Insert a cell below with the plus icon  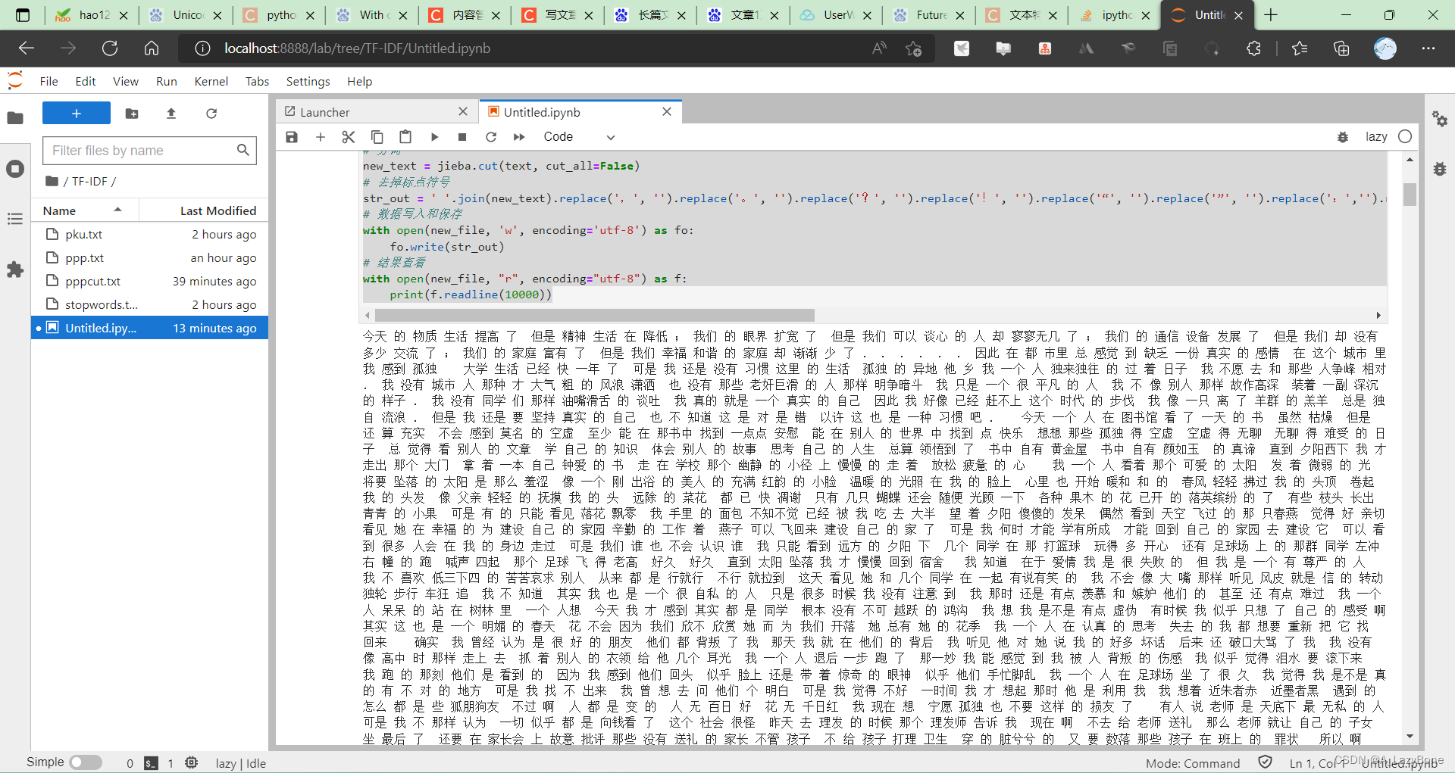[321, 137]
